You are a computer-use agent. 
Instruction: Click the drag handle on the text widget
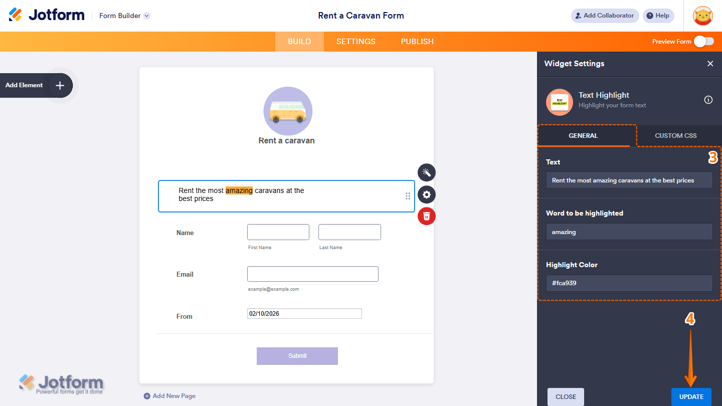tap(408, 196)
